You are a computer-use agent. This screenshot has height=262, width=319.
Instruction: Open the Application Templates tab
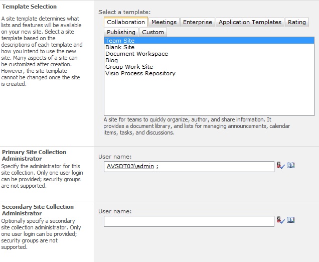[x=250, y=22]
